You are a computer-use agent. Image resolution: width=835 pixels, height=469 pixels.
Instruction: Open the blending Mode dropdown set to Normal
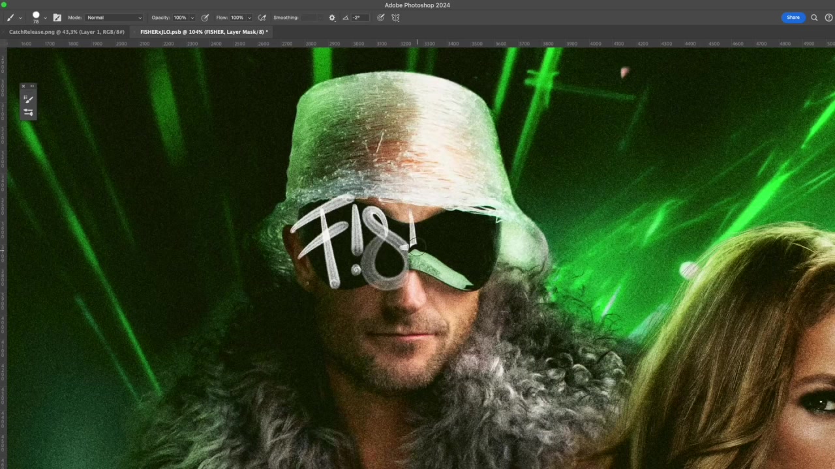(114, 18)
